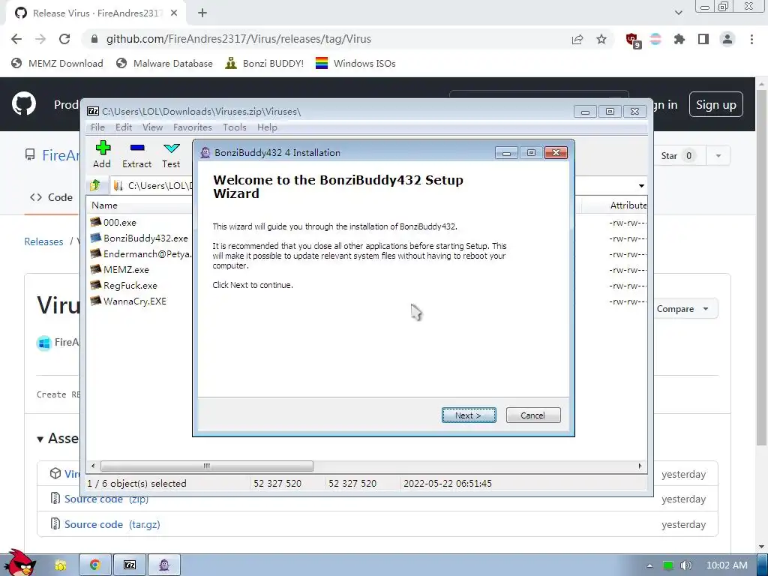Star the repository on GitHub
The height and width of the screenshot is (576, 768).
[x=677, y=156]
